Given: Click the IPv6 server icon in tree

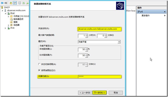Looking at the screenshot, I should [8, 28].
